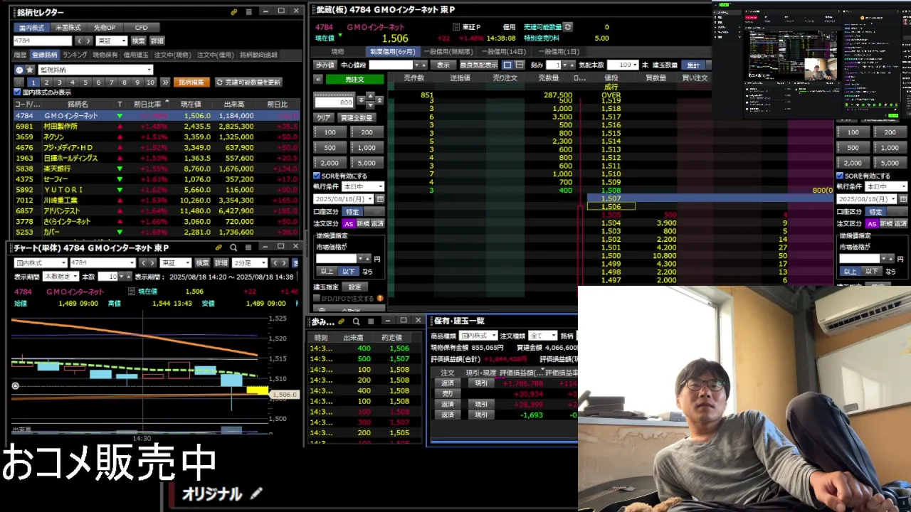Select AS order type toggle in left panel

click(349, 223)
